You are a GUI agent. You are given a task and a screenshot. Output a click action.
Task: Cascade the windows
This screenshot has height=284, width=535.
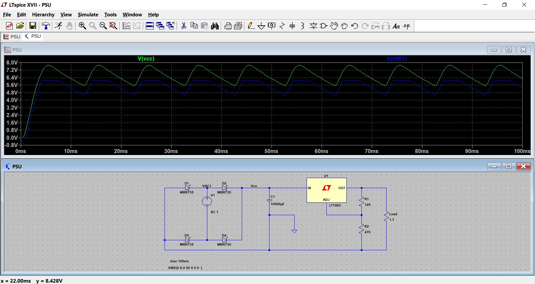tap(160, 26)
